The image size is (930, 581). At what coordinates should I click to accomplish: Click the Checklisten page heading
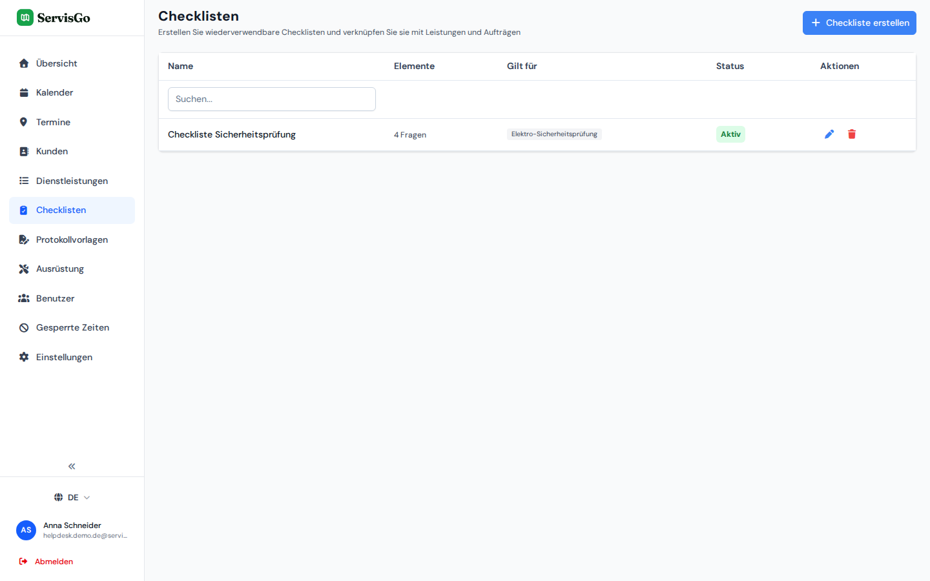[198, 16]
